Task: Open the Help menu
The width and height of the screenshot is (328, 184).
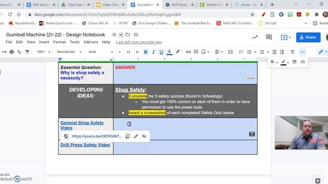Action: (x=106, y=42)
